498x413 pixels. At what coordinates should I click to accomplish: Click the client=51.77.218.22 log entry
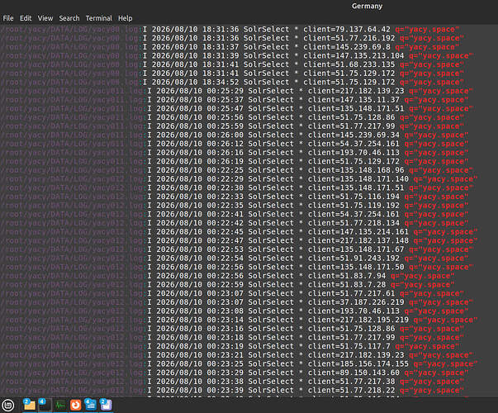point(351,390)
